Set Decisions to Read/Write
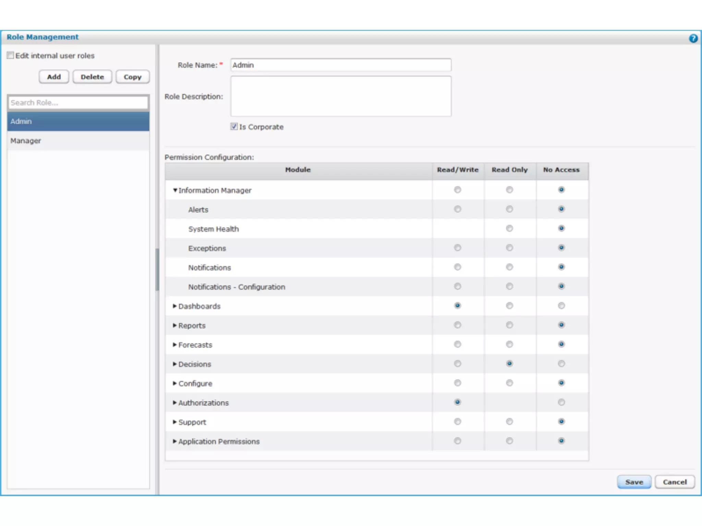 (x=458, y=363)
